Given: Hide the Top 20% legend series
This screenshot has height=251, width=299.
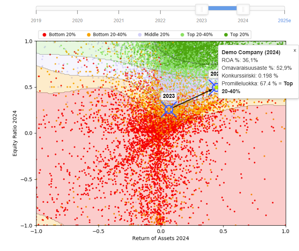Looking at the screenshot, I should 236,35.
